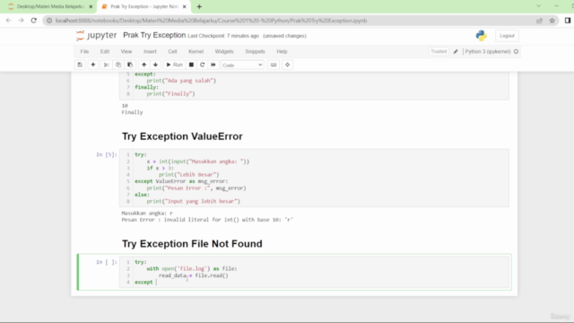This screenshot has width=574, height=323.
Task: Open the tab search chevron
Action: click(538, 6)
